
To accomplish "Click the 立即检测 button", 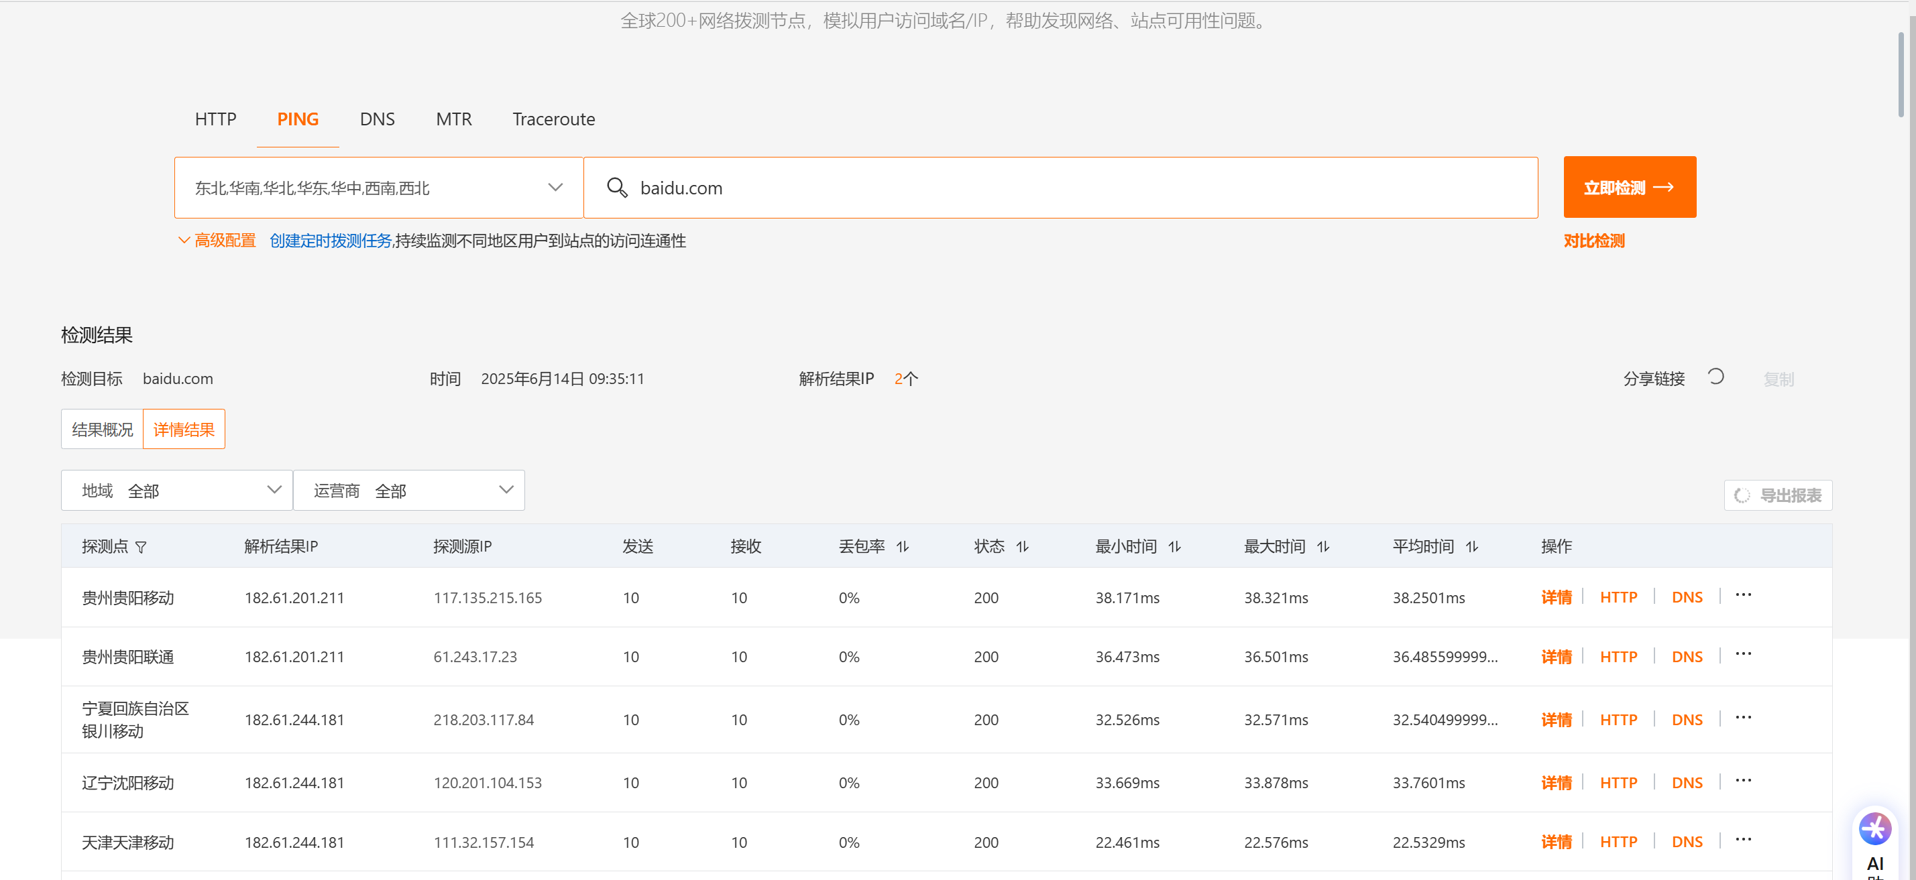I will pyautogui.click(x=1630, y=187).
